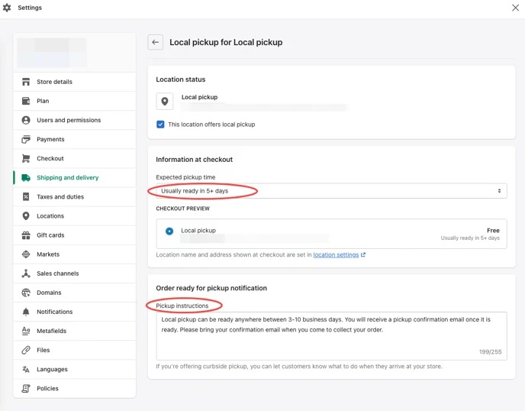The height and width of the screenshot is (411, 525).
Task: Close the Settings window
Action: tap(515, 8)
